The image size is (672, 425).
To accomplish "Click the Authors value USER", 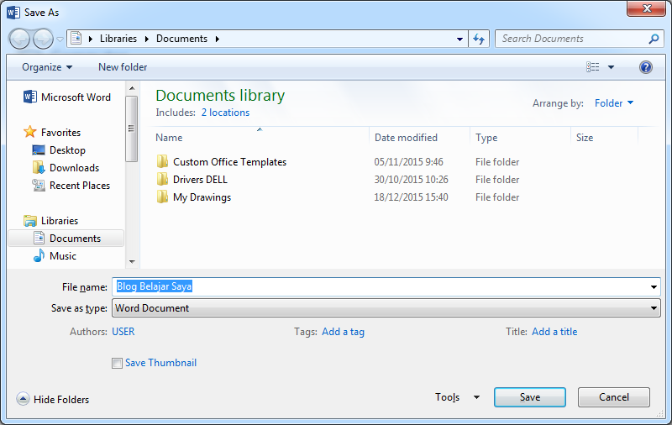I will pos(123,332).
